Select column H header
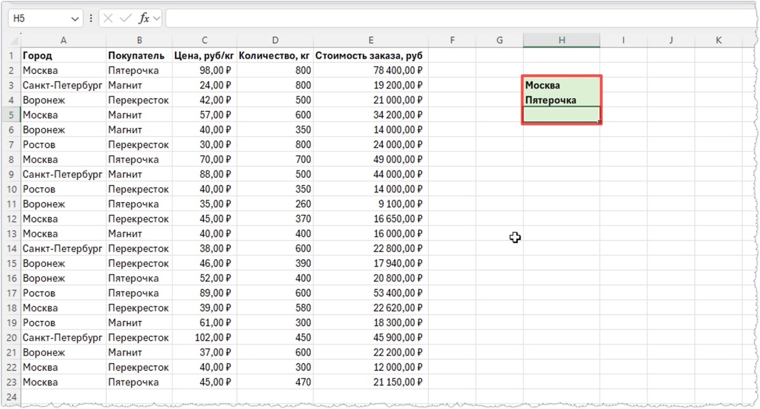 pyautogui.click(x=562, y=41)
